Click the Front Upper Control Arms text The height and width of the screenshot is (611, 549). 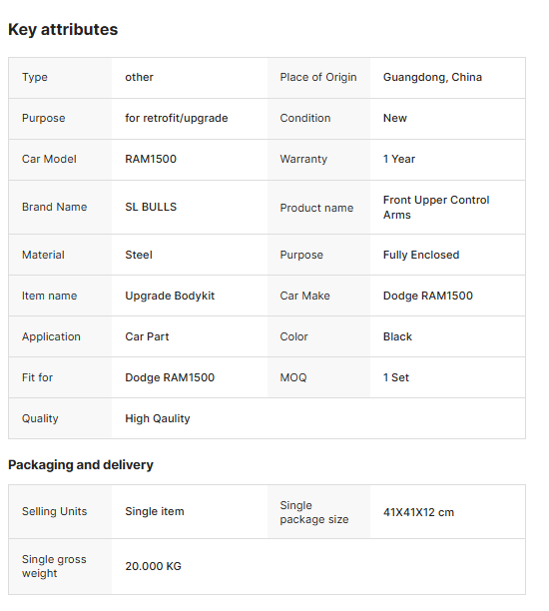[436, 208]
